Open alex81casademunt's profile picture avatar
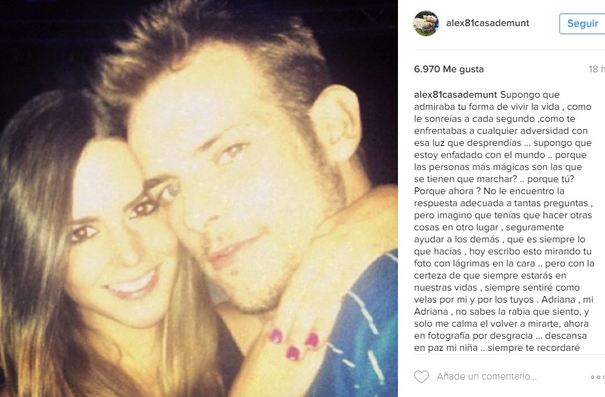 point(426,23)
